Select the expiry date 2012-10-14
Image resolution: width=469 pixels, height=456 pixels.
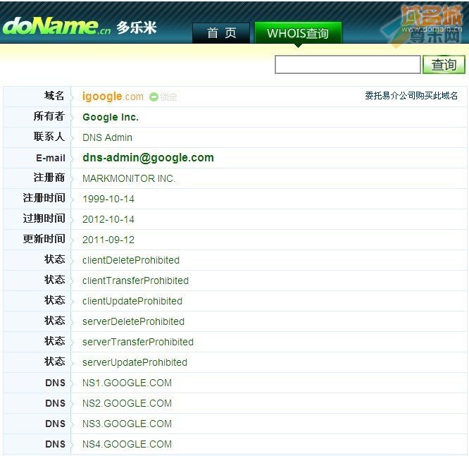point(108,219)
